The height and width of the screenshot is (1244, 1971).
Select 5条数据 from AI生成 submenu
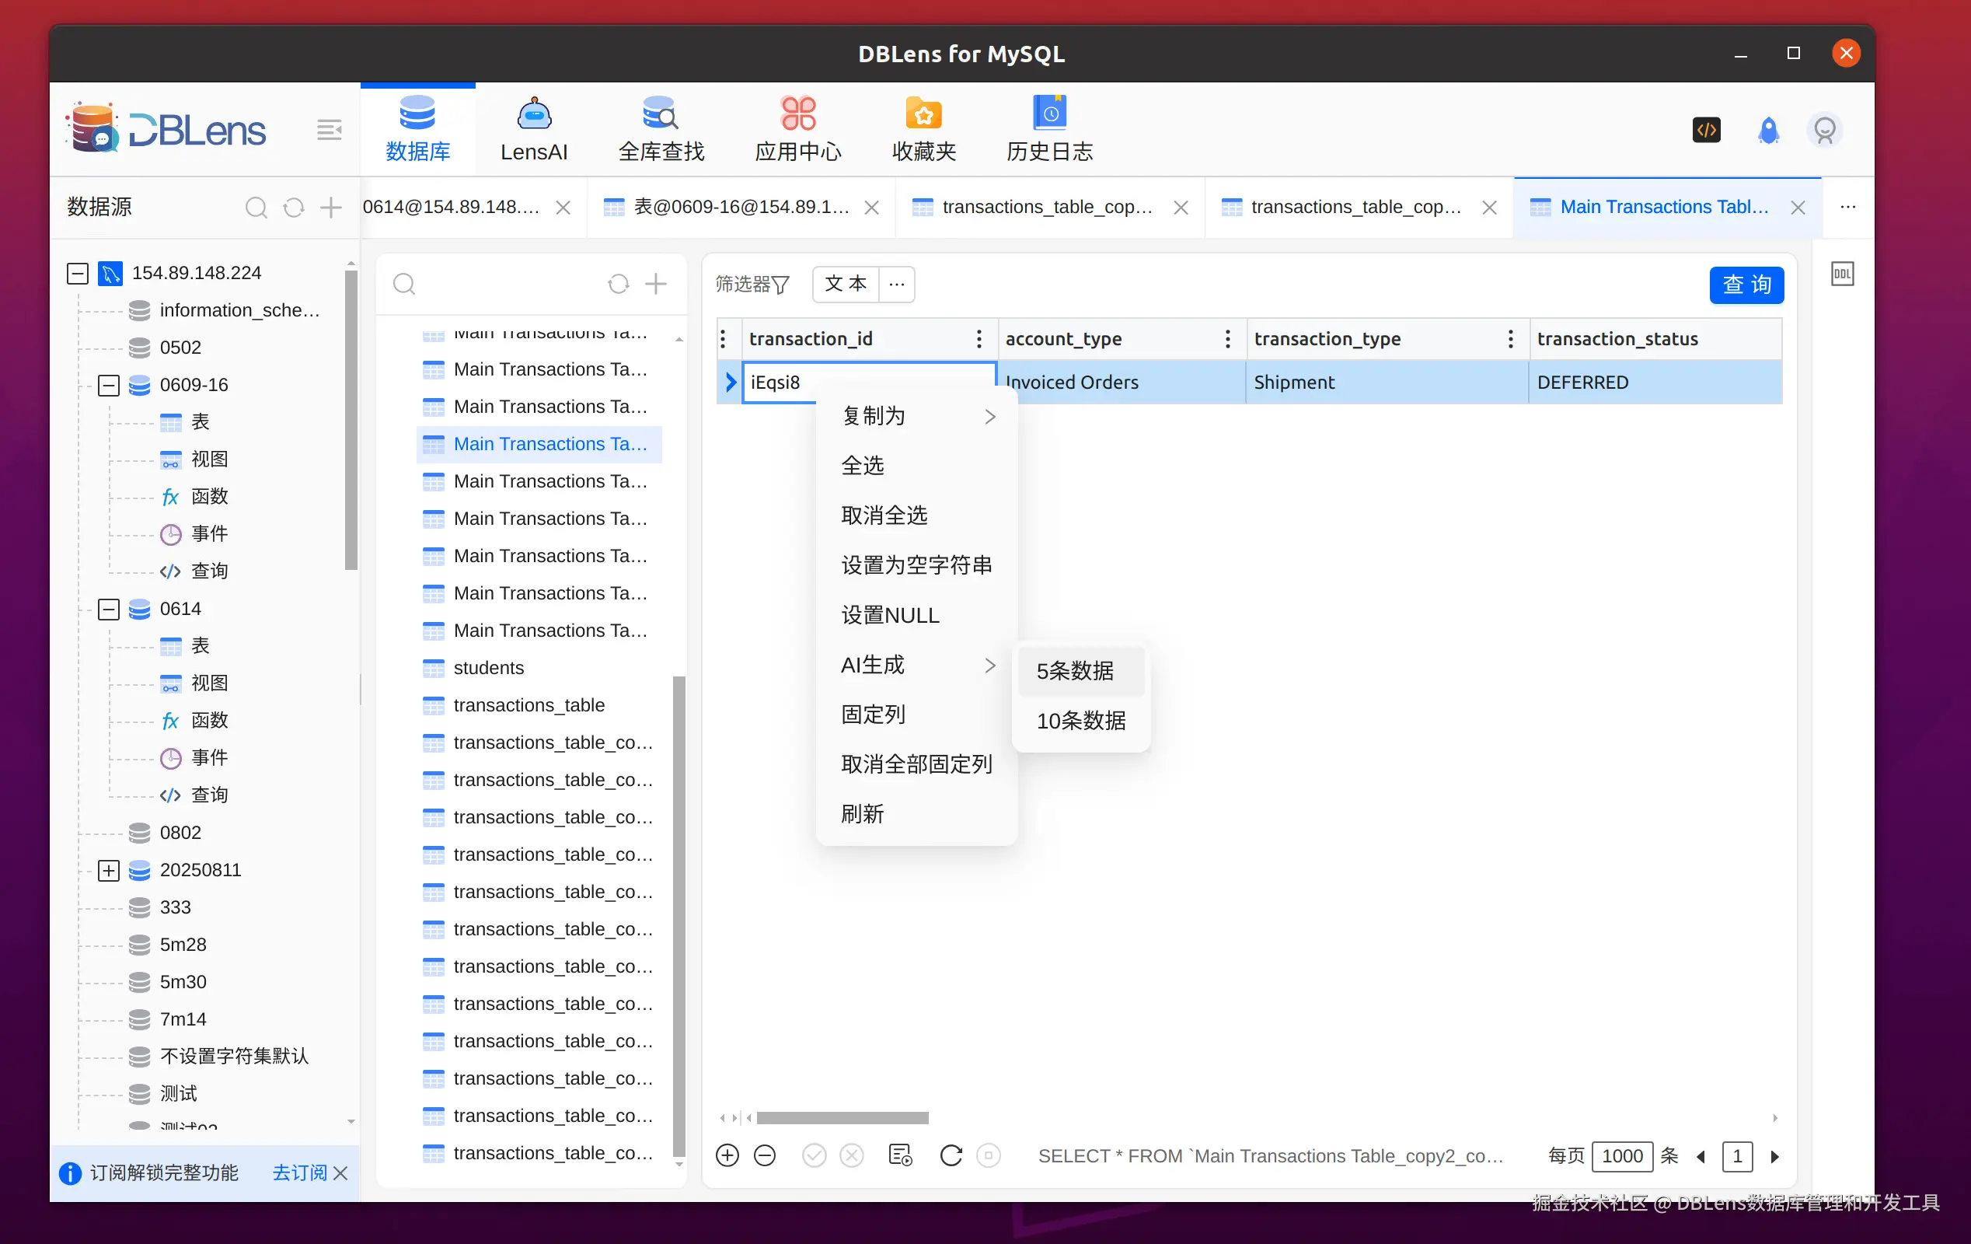click(x=1075, y=671)
